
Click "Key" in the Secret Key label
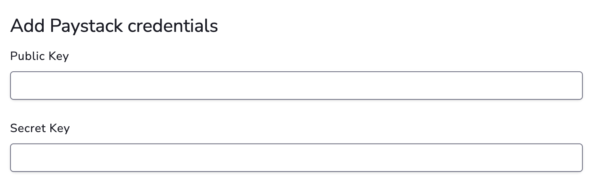click(x=60, y=128)
